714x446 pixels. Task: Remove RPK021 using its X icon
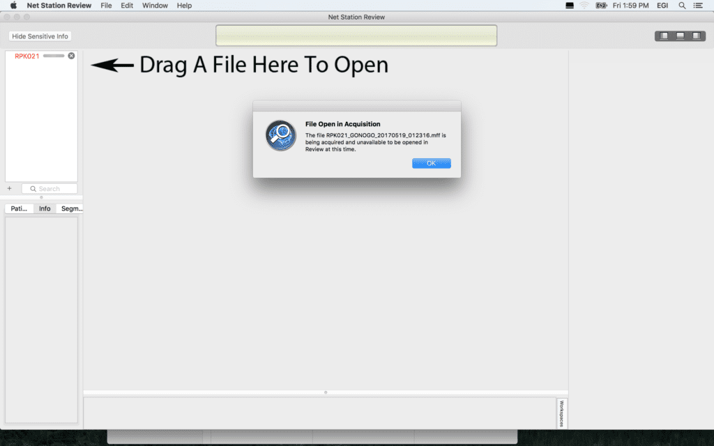pyautogui.click(x=71, y=56)
